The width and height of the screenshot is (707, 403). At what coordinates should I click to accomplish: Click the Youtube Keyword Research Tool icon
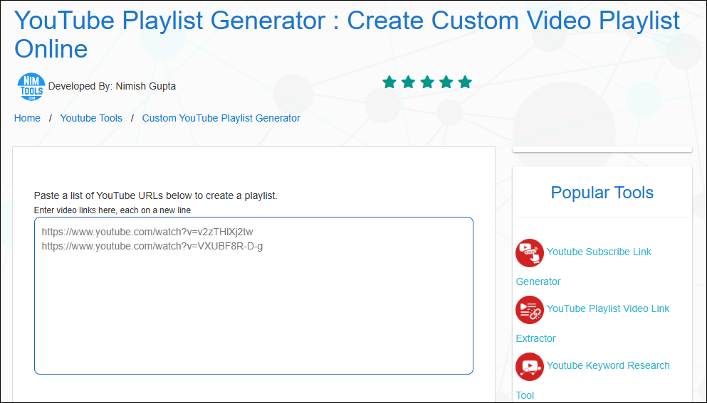click(530, 367)
